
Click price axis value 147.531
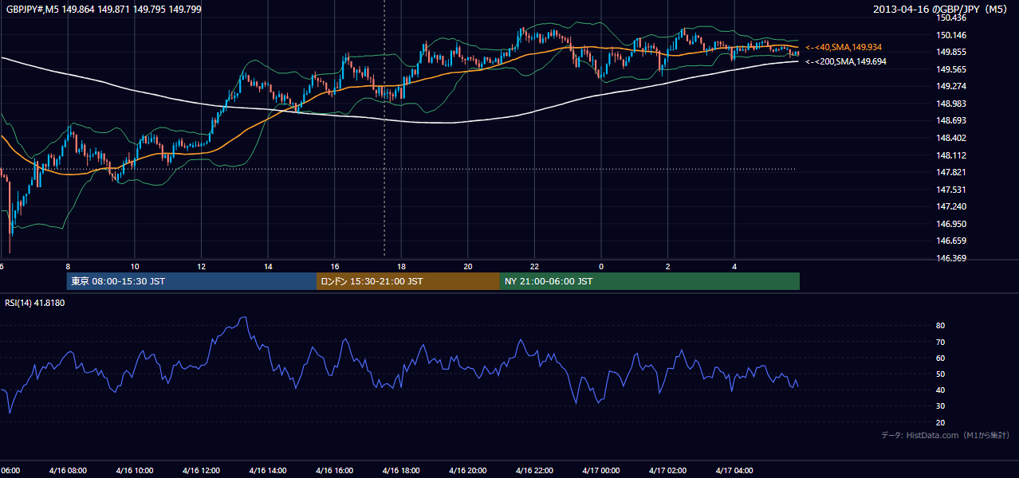[952, 190]
